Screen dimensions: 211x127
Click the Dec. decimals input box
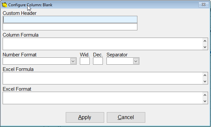tap(98, 61)
